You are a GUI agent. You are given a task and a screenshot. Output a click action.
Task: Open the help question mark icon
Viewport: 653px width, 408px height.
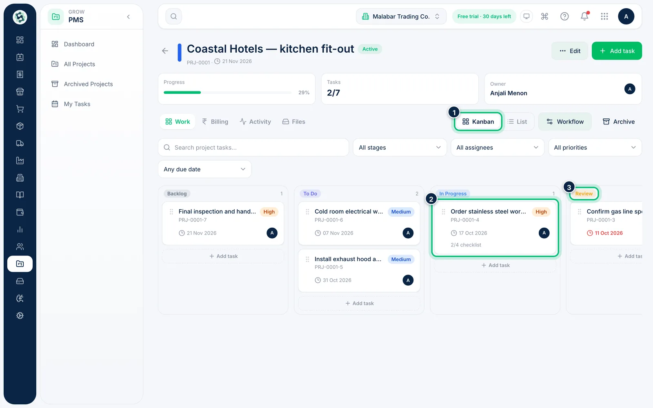coord(564,16)
